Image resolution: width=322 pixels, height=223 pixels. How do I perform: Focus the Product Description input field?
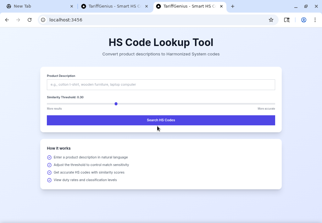(x=161, y=85)
